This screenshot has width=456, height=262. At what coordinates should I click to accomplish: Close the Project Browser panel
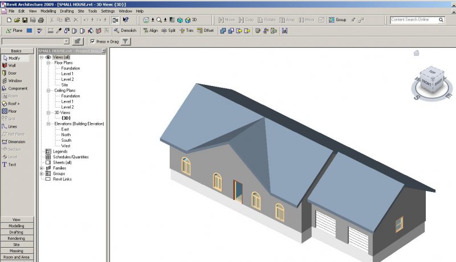(103, 51)
